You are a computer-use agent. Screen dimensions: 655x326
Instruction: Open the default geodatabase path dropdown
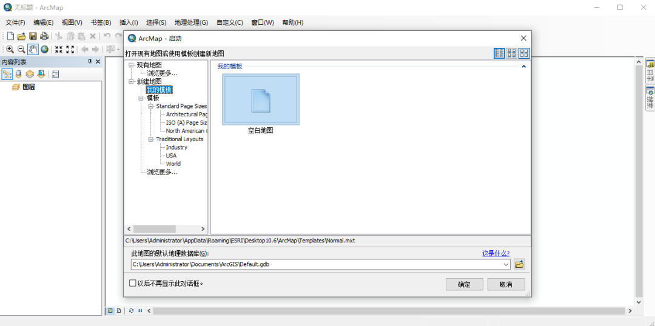[506, 264]
